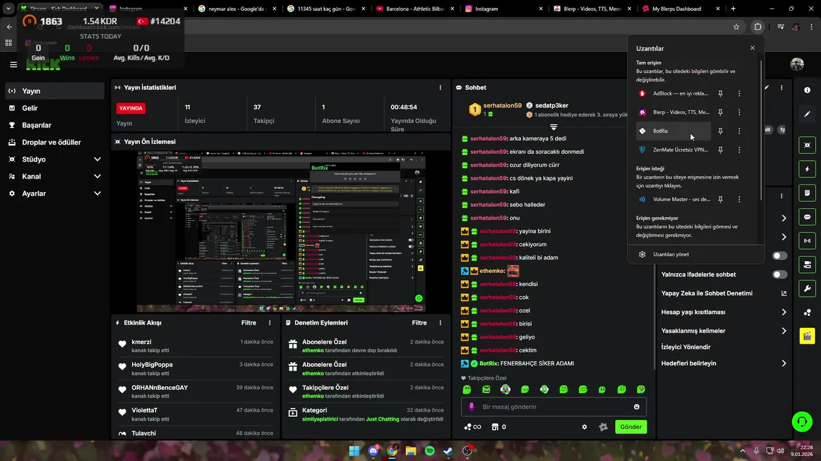Click green Gönder send button
This screenshot has height=461, width=821.
point(631,427)
